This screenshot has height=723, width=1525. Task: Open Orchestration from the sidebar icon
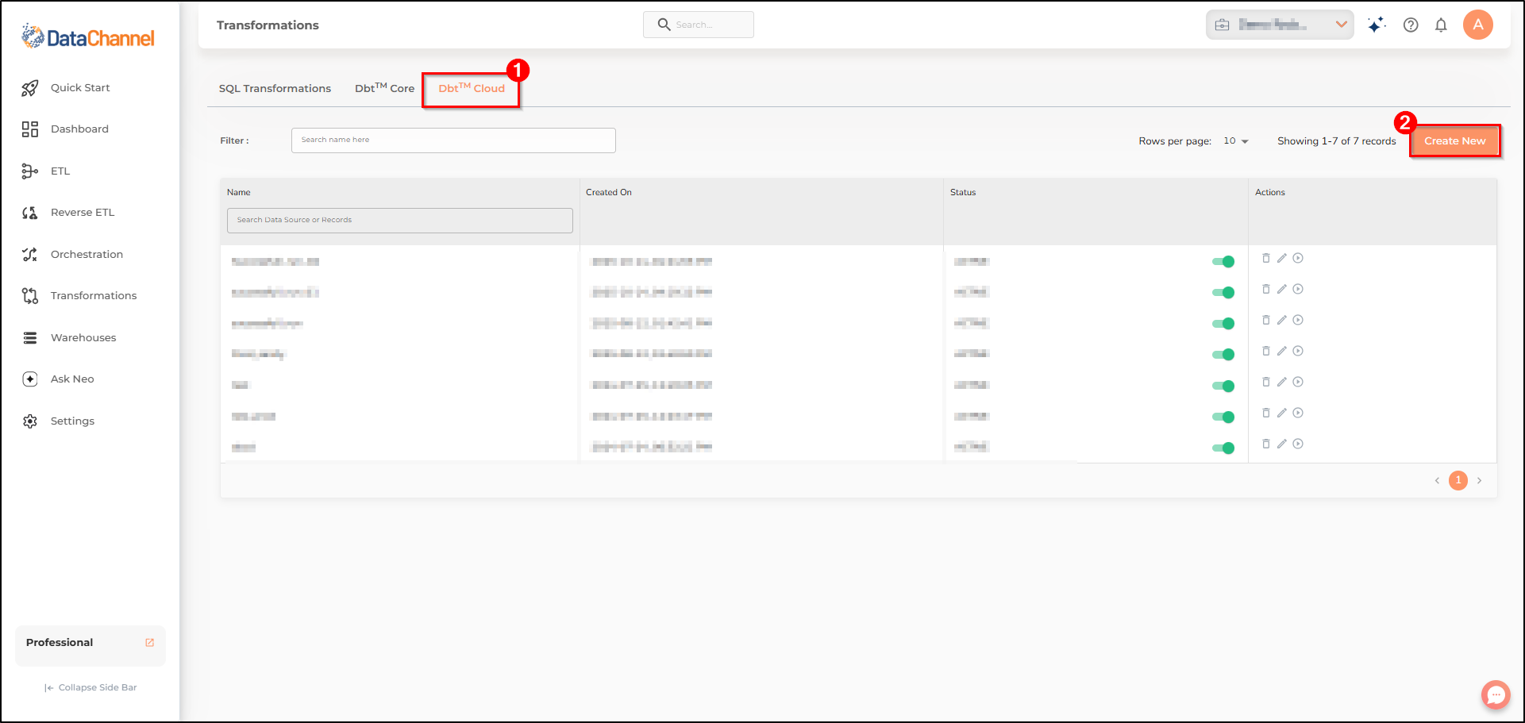tap(30, 255)
